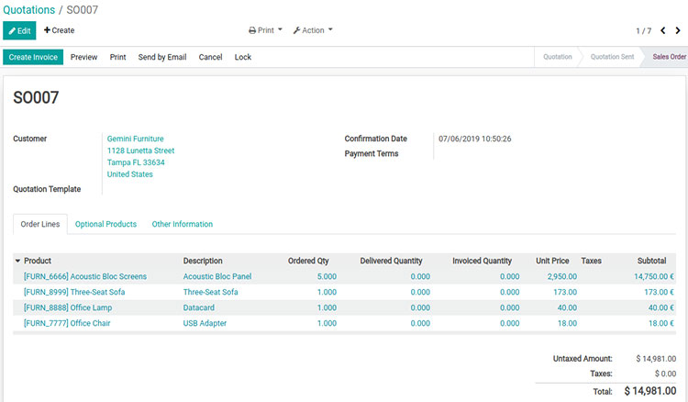The height and width of the screenshot is (402, 688).
Task: Go to the next record arrow
Action: click(679, 30)
